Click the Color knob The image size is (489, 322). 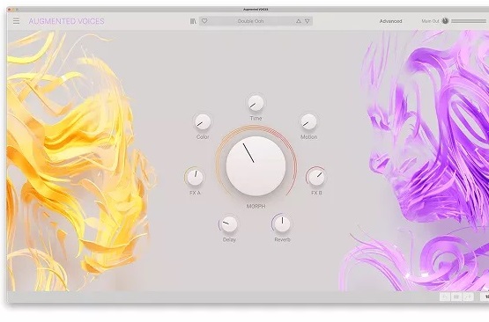click(203, 121)
